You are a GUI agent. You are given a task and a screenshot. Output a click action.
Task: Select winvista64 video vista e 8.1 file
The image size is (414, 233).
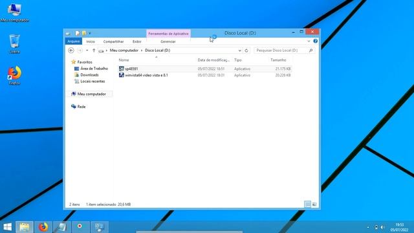pyautogui.click(x=147, y=75)
